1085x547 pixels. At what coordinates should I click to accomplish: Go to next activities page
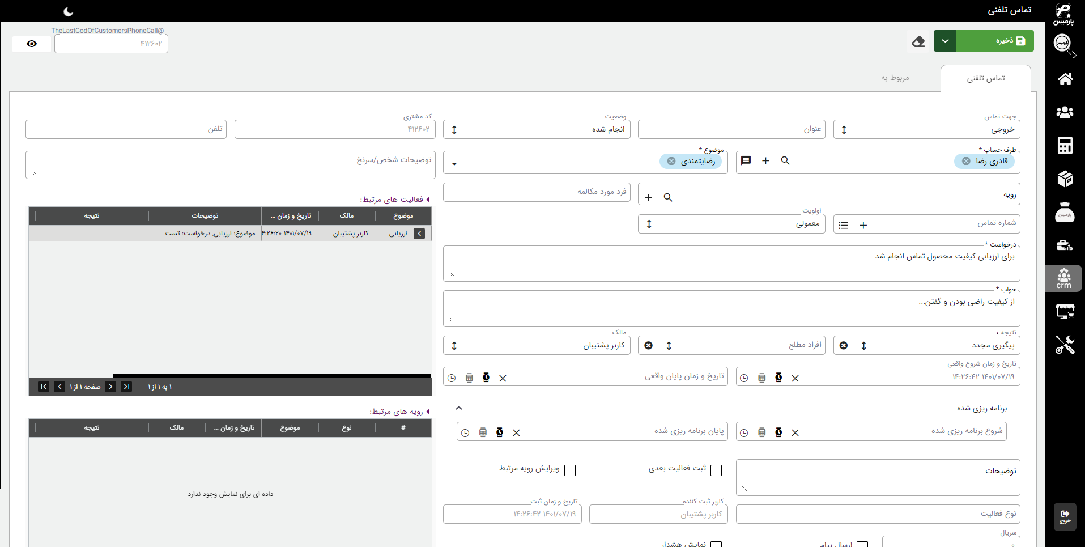pyautogui.click(x=59, y=387)
